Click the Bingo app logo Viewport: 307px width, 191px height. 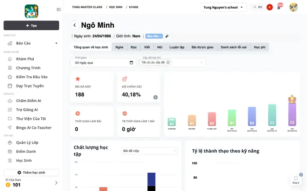pos(31,12)
